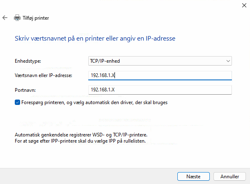The image size is (250, 184).
Task: Open the Enhedstype dropdown
Action: [x=160, y=61]
